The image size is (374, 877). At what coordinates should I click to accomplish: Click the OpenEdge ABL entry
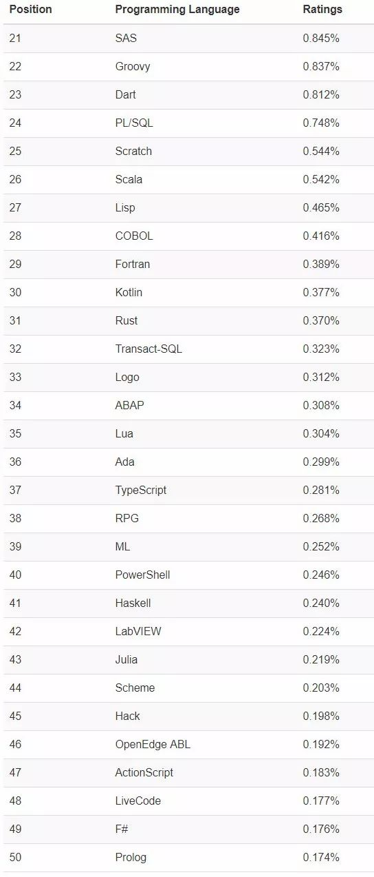(153, 744)
